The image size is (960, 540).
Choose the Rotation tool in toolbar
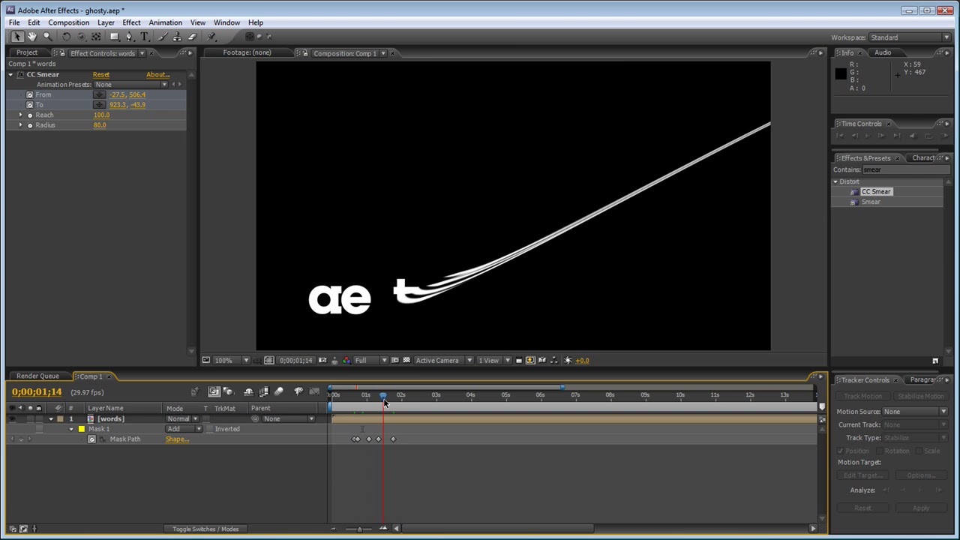[x=67, y=37]
